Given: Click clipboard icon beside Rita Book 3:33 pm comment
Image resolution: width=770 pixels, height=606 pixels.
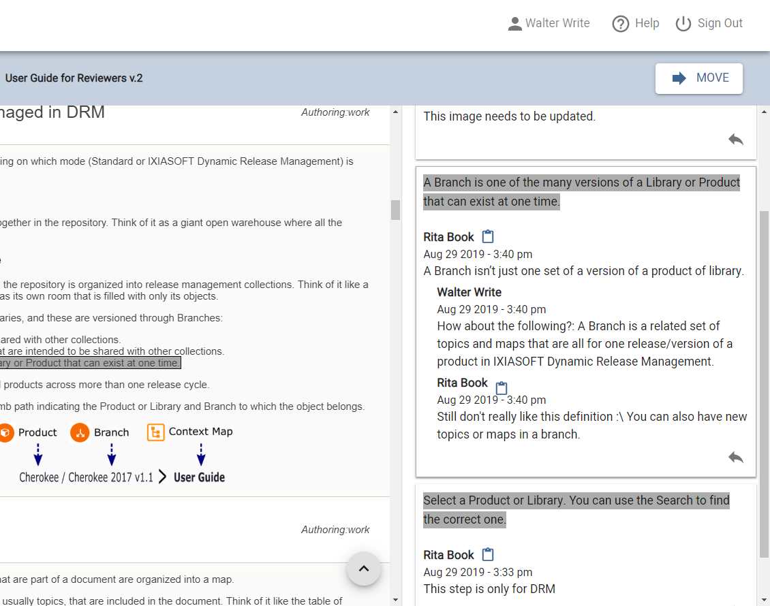Looking at the screenshot, I should tap(488, 554).
